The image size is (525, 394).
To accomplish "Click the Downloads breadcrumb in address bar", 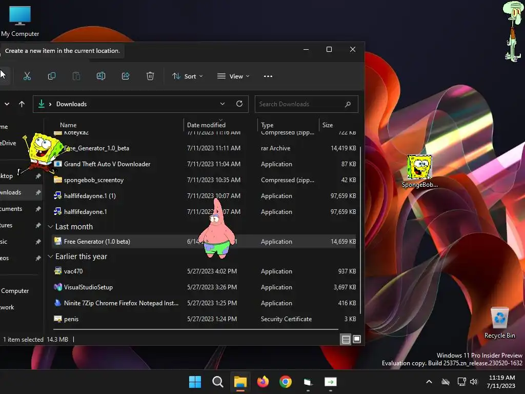I will coord(71,104).
